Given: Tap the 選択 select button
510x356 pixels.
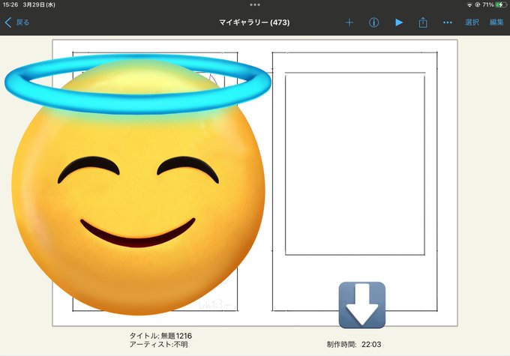Looking at the screenshot, I should (472, 22).
